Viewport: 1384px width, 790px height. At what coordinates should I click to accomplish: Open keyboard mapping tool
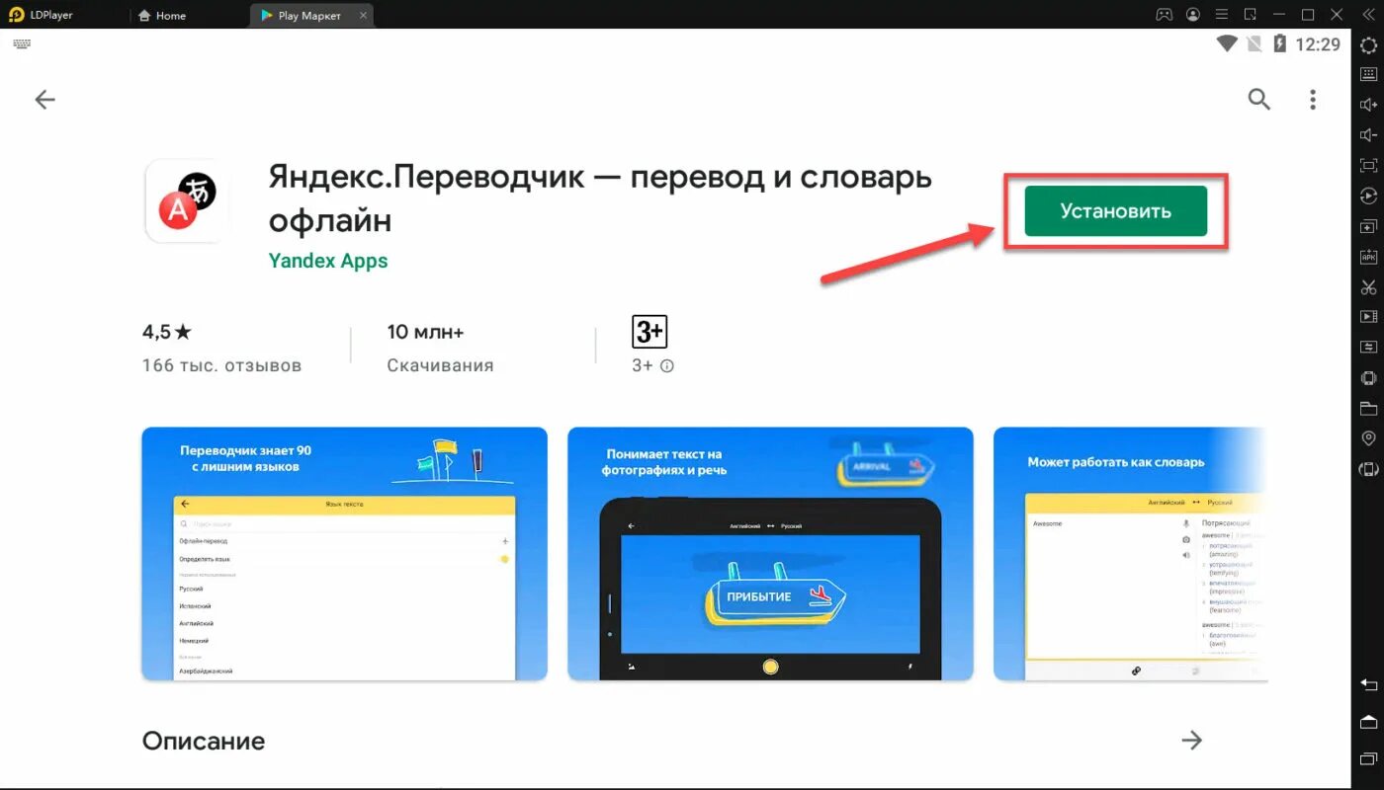[1369, 74]
